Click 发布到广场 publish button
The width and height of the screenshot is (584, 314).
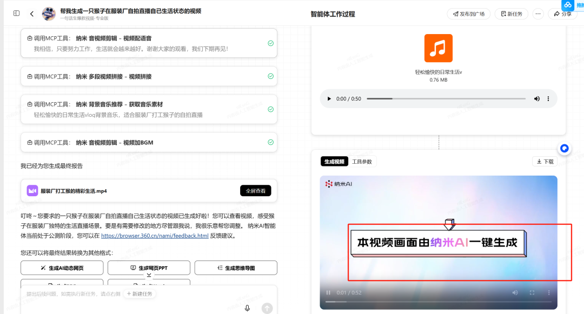pos(468,14)
